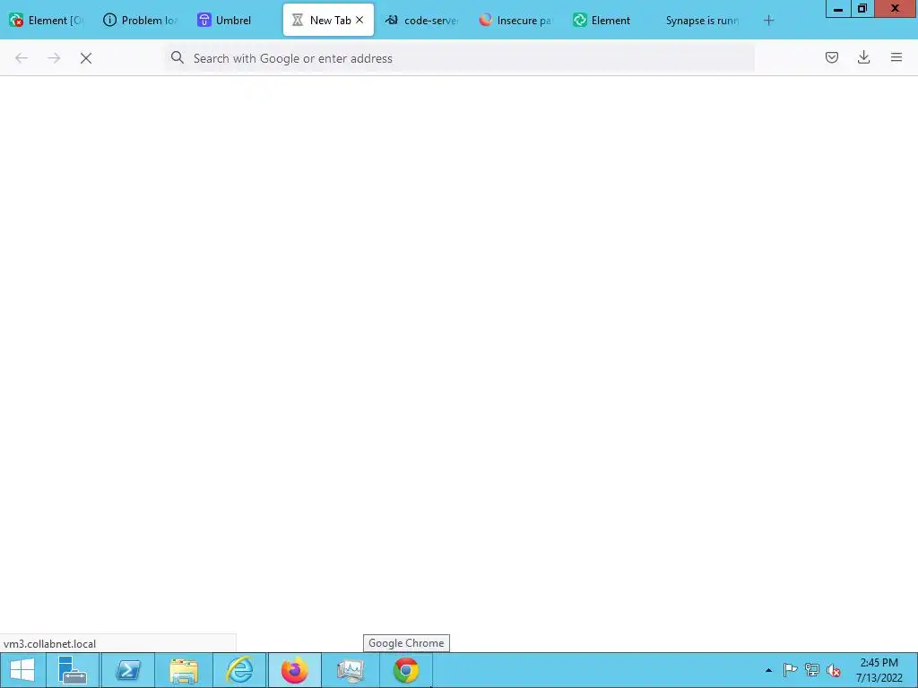
Task: Show hidden system tray icons arrow
Action: 768,670
